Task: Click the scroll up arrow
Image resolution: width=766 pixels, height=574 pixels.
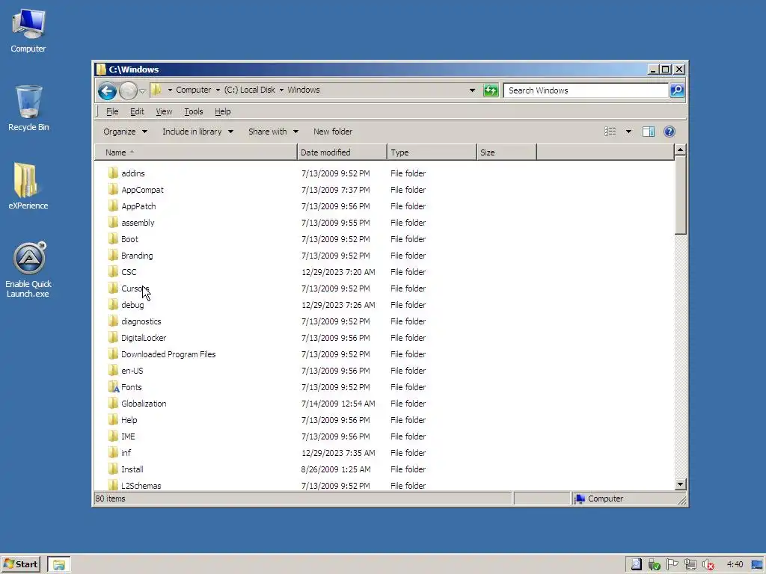Action: [x=681, y=149]
